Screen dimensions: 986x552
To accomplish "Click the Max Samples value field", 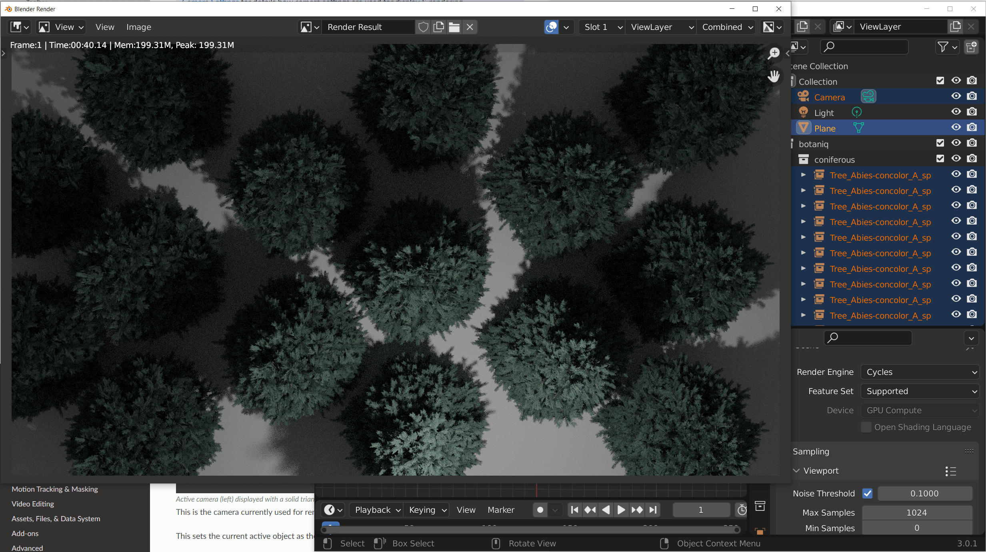I will 916,512.
